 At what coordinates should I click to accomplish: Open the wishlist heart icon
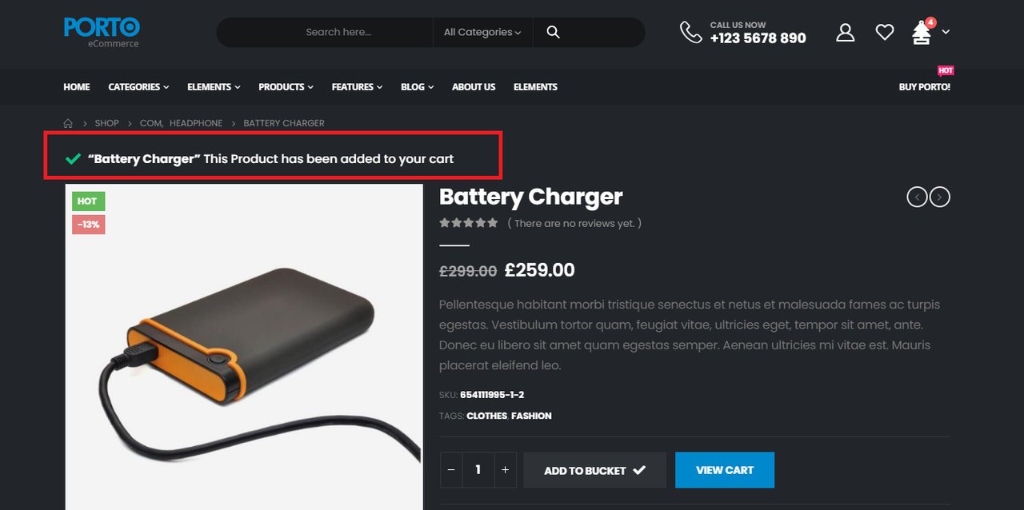(884, 32)
